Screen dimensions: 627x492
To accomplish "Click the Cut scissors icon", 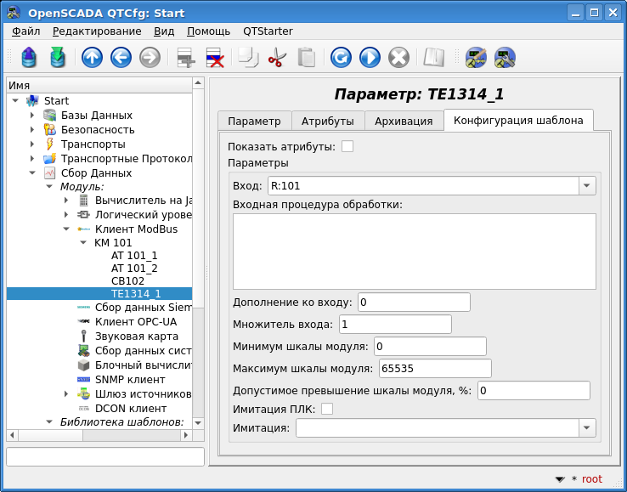I will point(277,57).
